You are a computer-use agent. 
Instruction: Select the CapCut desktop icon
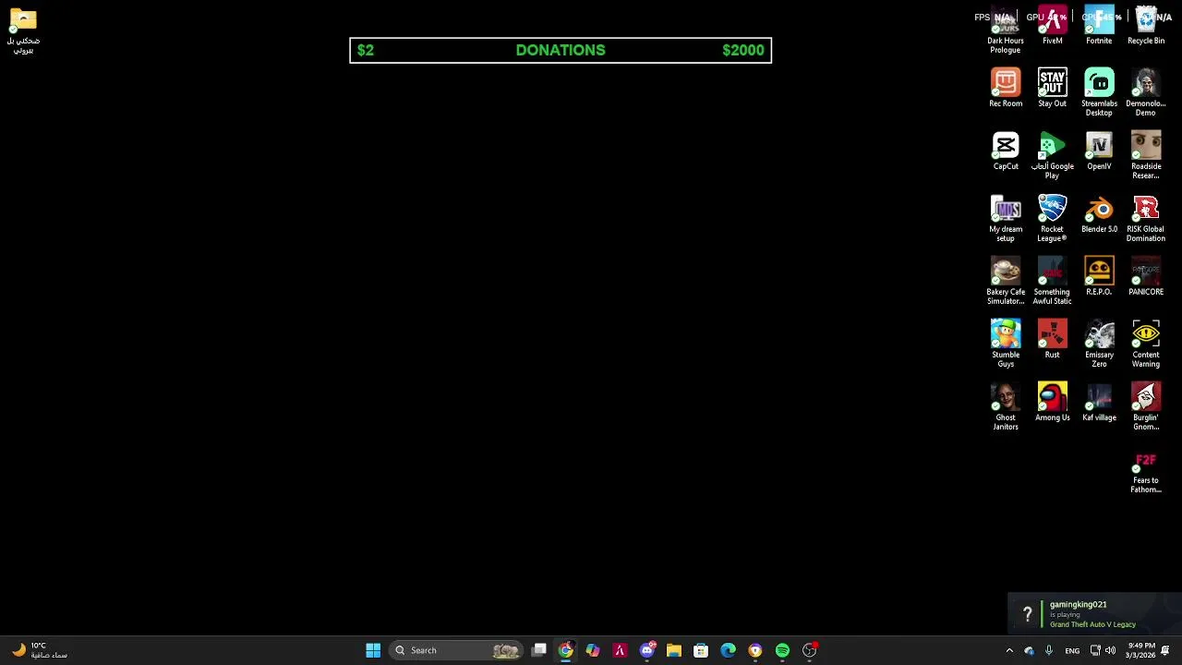[x=1006, y=151]
